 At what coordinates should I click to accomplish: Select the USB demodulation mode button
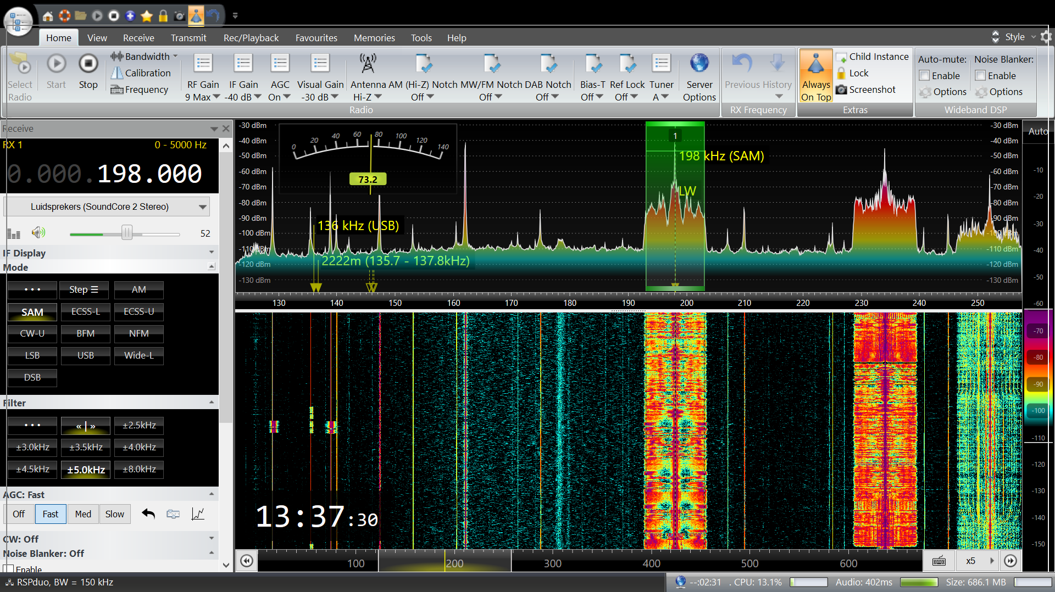(x=85, y=355)
